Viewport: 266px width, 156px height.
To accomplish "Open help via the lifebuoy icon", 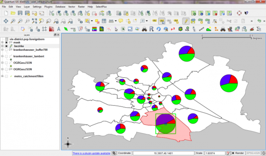I will pyautogui.click(x=239, y=13).
